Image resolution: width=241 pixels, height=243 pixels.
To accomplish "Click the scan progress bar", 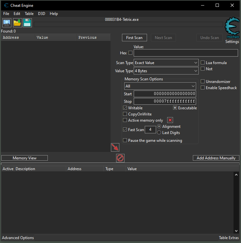I will click(x=128, y=24).
